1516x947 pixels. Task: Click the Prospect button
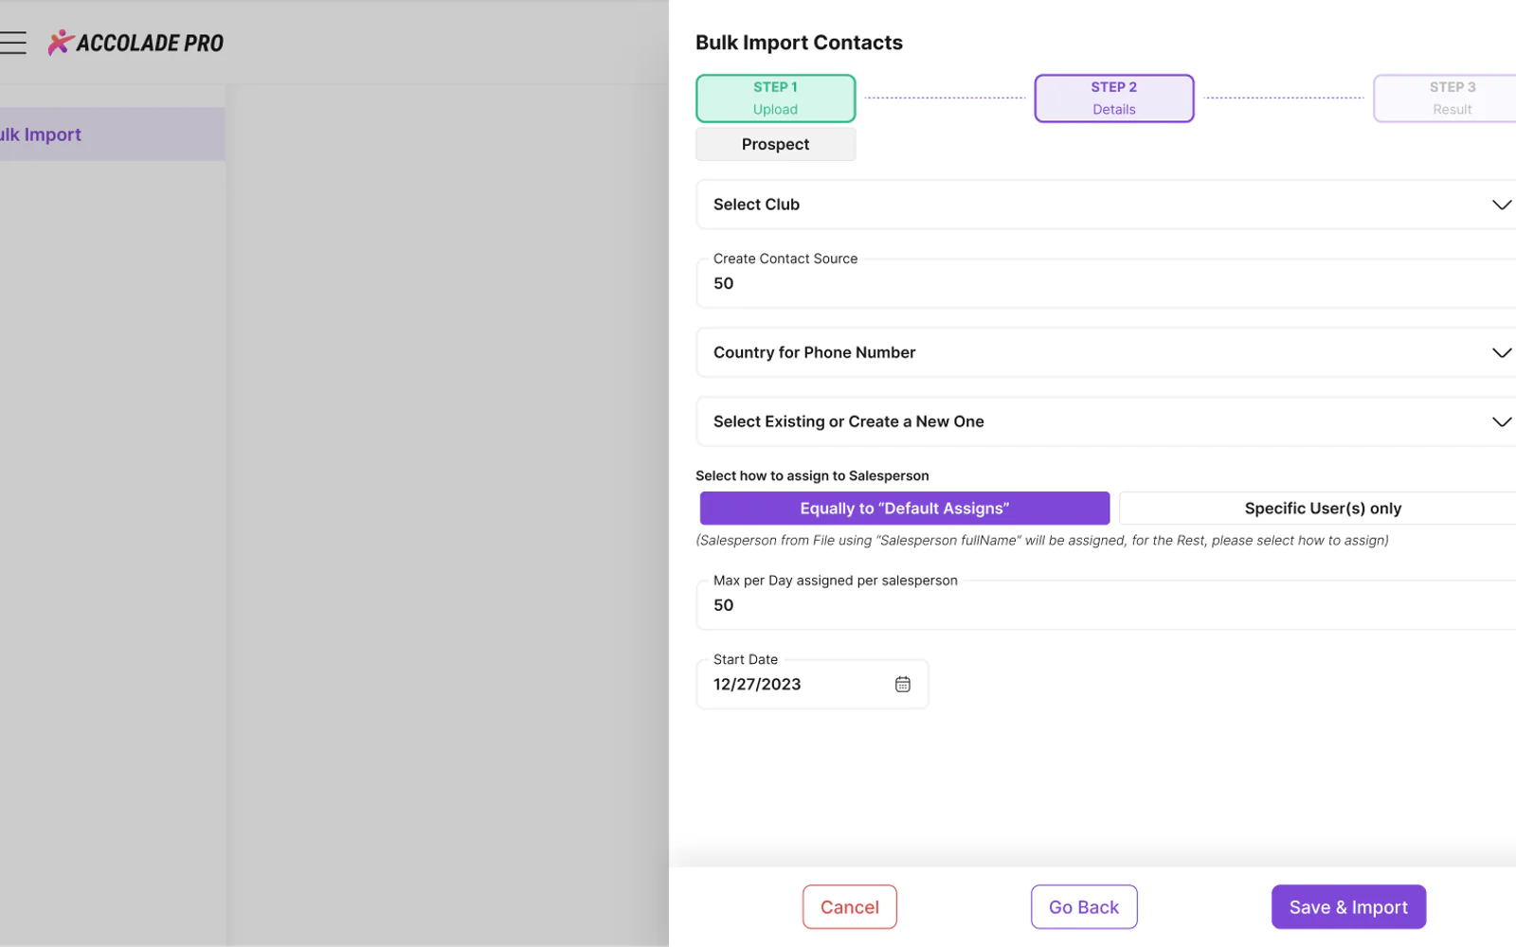pos(775,144)
